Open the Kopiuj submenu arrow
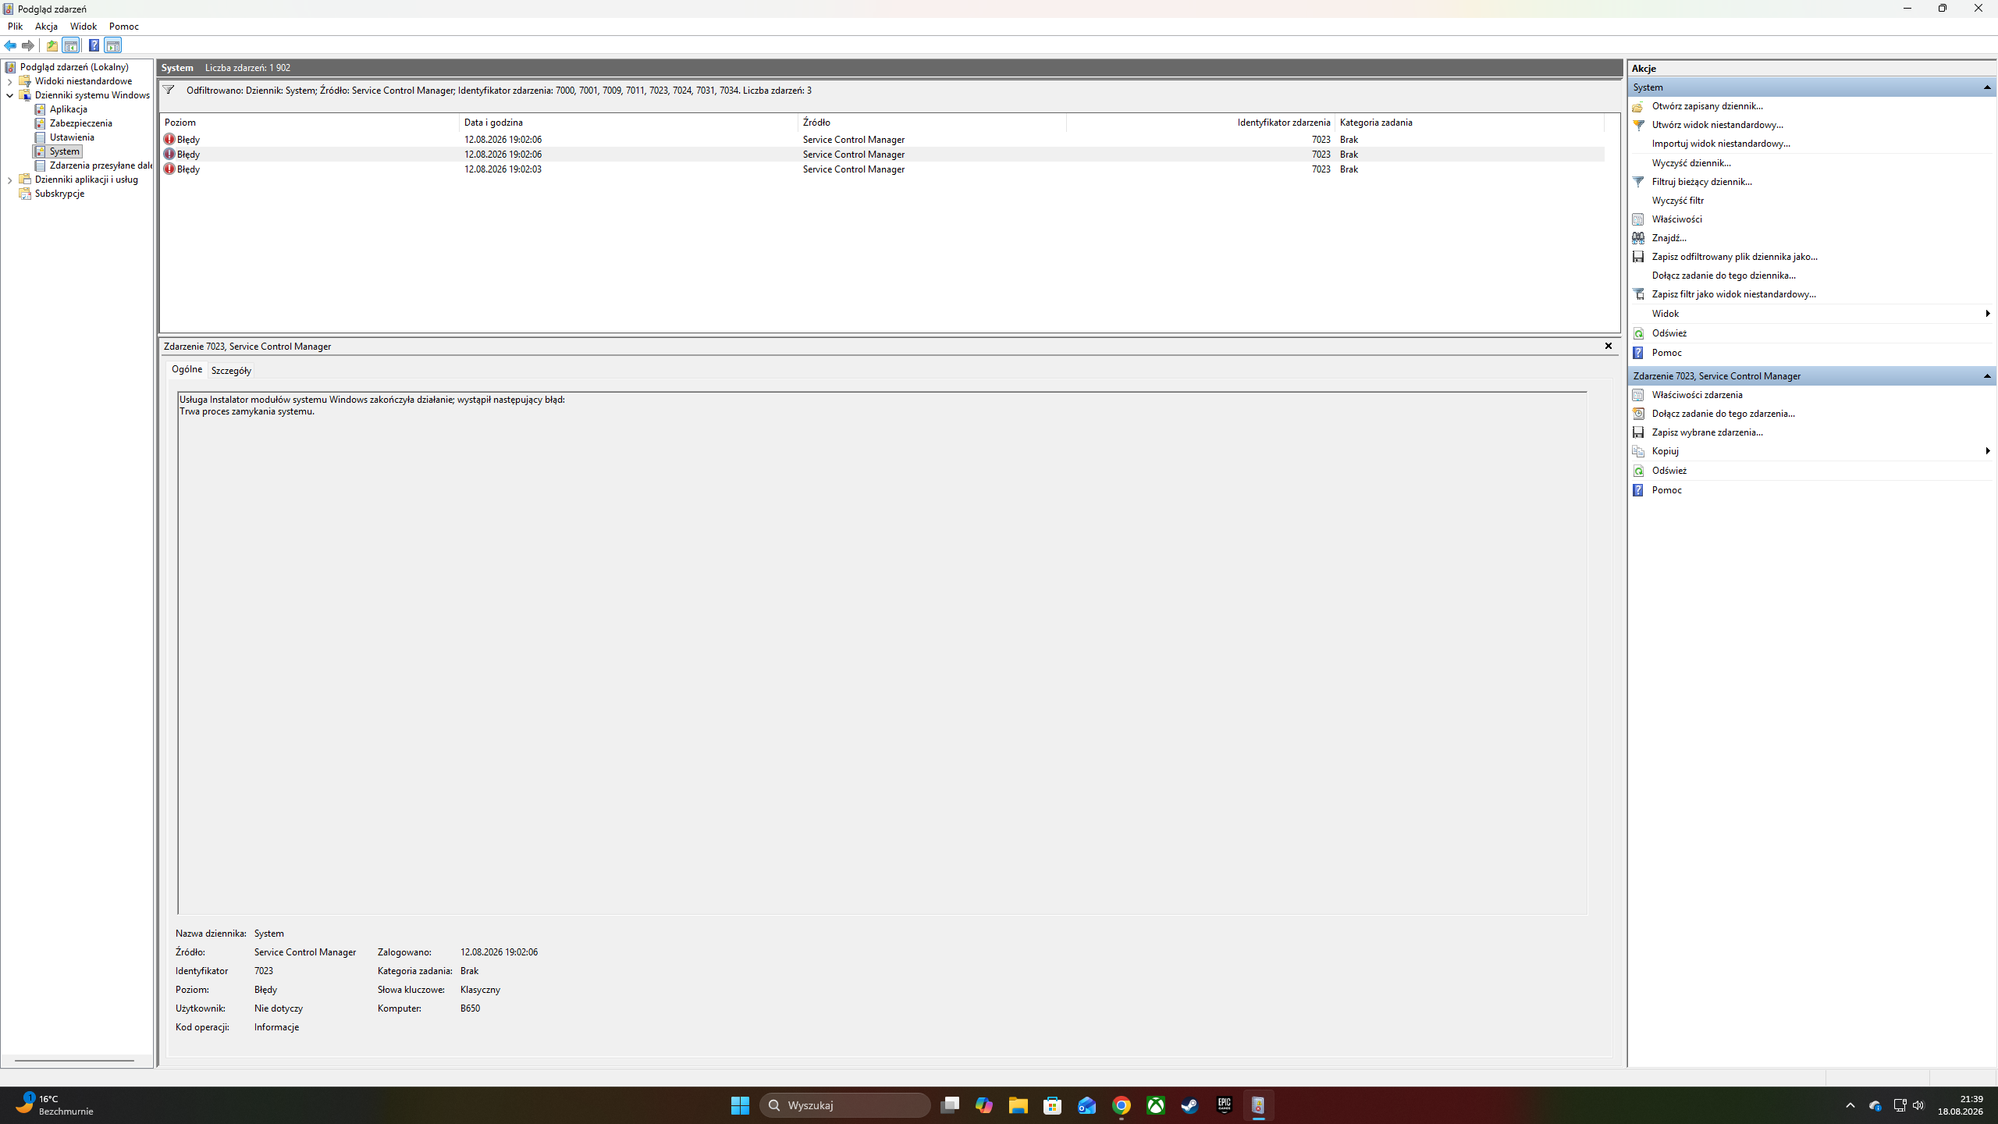The width and height of the screenshot is (1998, 1124). pos(1987,451)
